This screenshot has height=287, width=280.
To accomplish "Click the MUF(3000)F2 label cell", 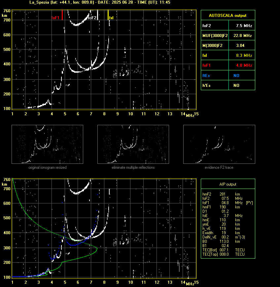I will tap(215, 36).
